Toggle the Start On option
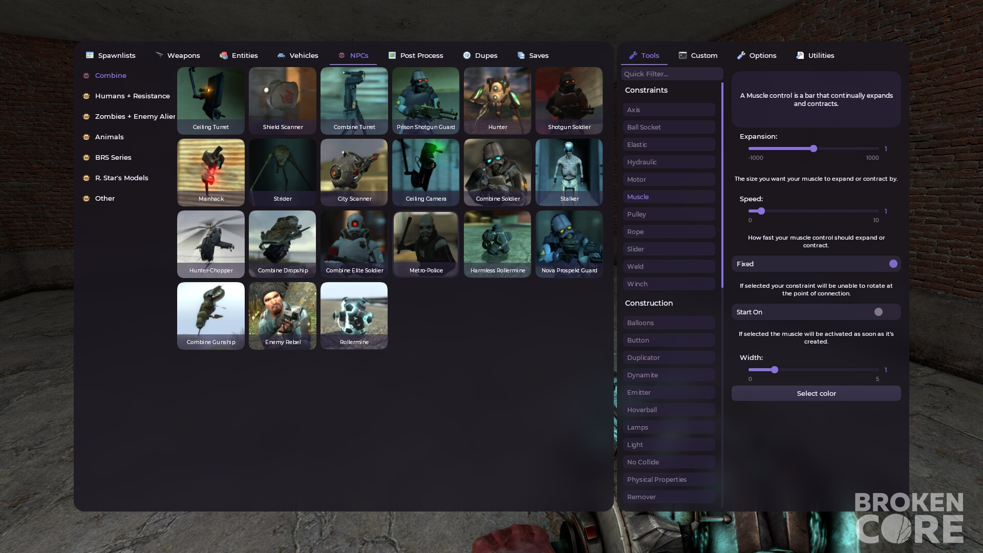The height and width of the screenshot is (553, 983). tap(816, 312)
